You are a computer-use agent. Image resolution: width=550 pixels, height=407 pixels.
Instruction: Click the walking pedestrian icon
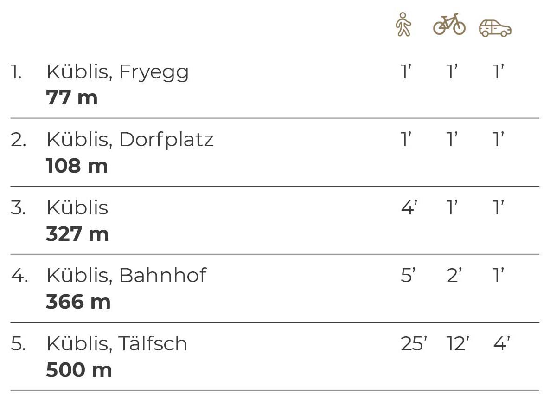click(403, 25)
